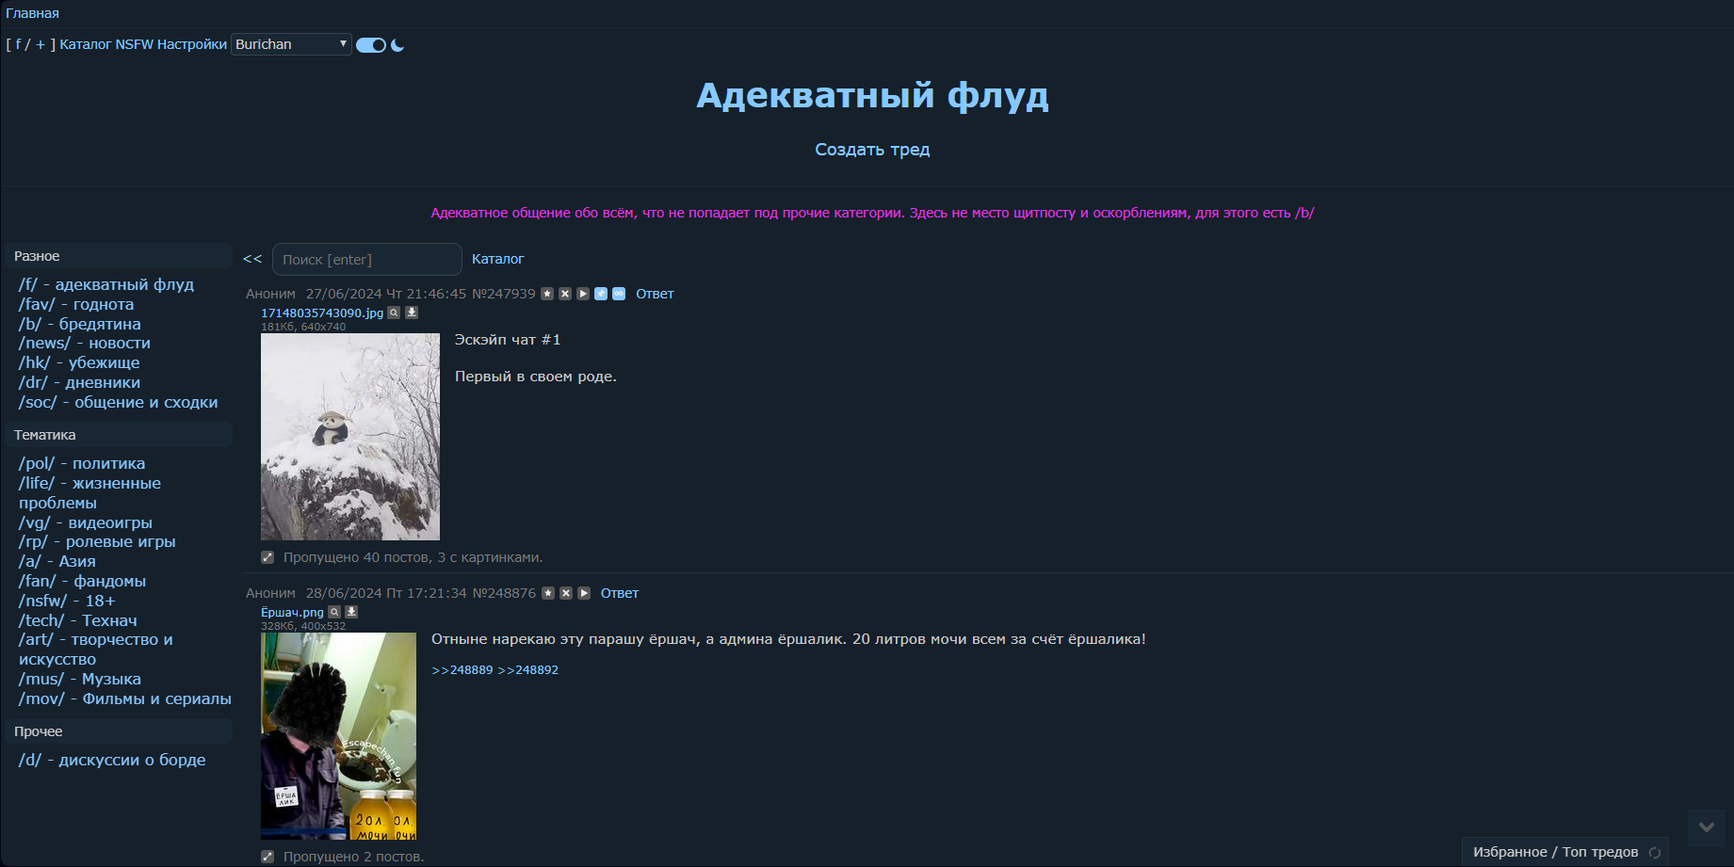Click Ответ on thread №247939
Image resolution: width=1734 pixels, height=867 pixels.
(x=655, y=294)
